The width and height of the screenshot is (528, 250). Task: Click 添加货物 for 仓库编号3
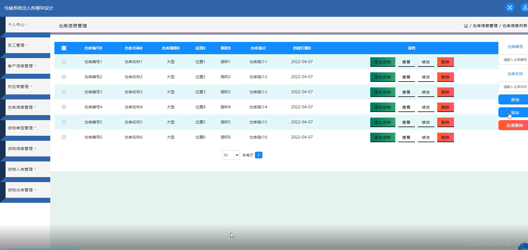pos(383,92)
